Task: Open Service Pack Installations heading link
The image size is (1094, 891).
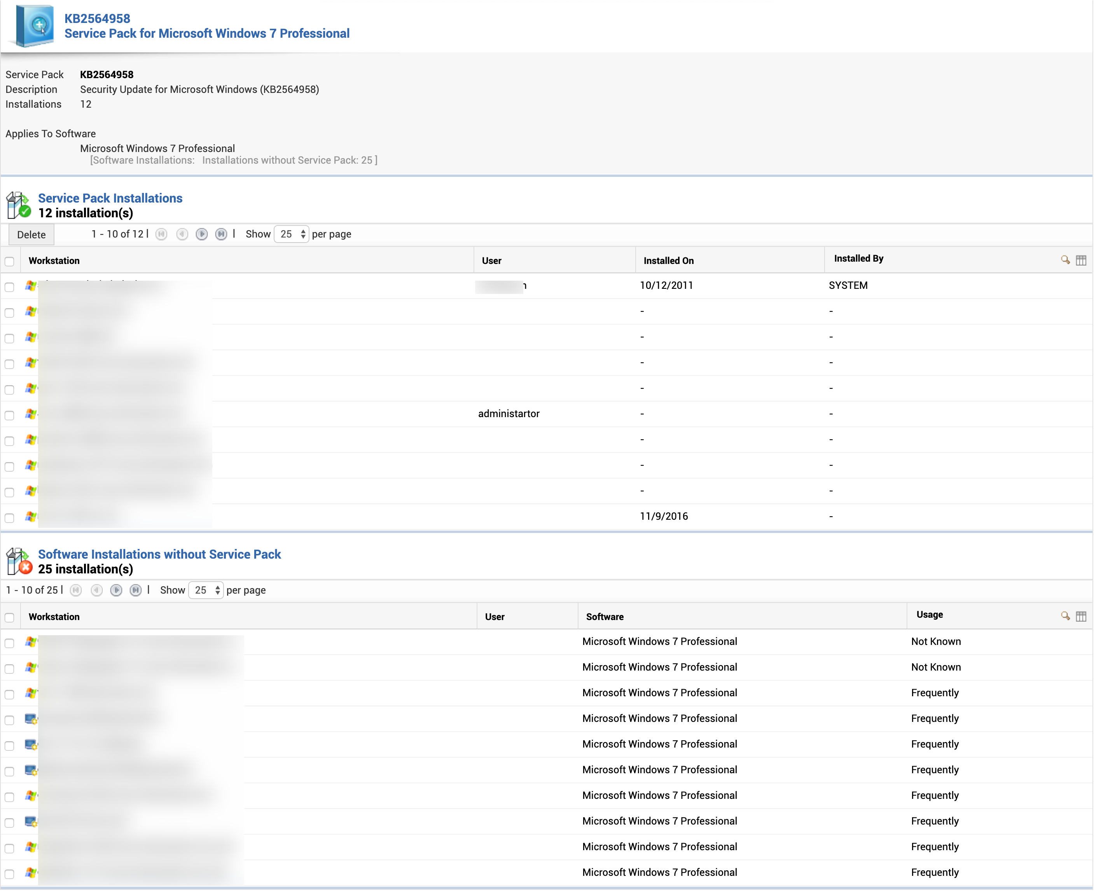Action: (110, 198)
